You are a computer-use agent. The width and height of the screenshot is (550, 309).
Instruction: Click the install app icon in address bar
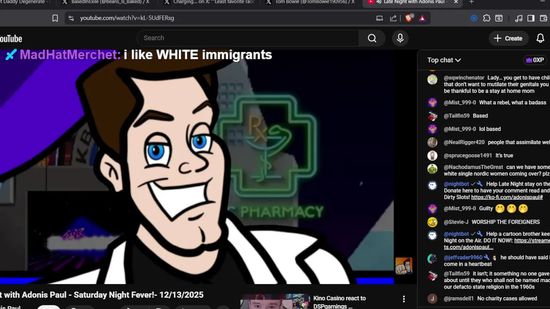379,18
